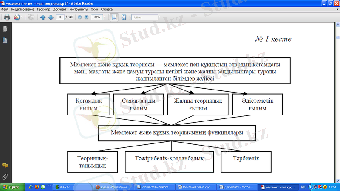Switch to Мемлекет және құқ Word taskbar window
The image size is (340, 191).
pyautogui.click(x=195, y=187)
